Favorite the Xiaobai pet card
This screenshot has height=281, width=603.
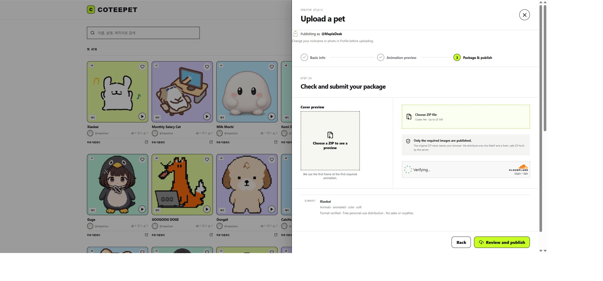coord(142,67)
